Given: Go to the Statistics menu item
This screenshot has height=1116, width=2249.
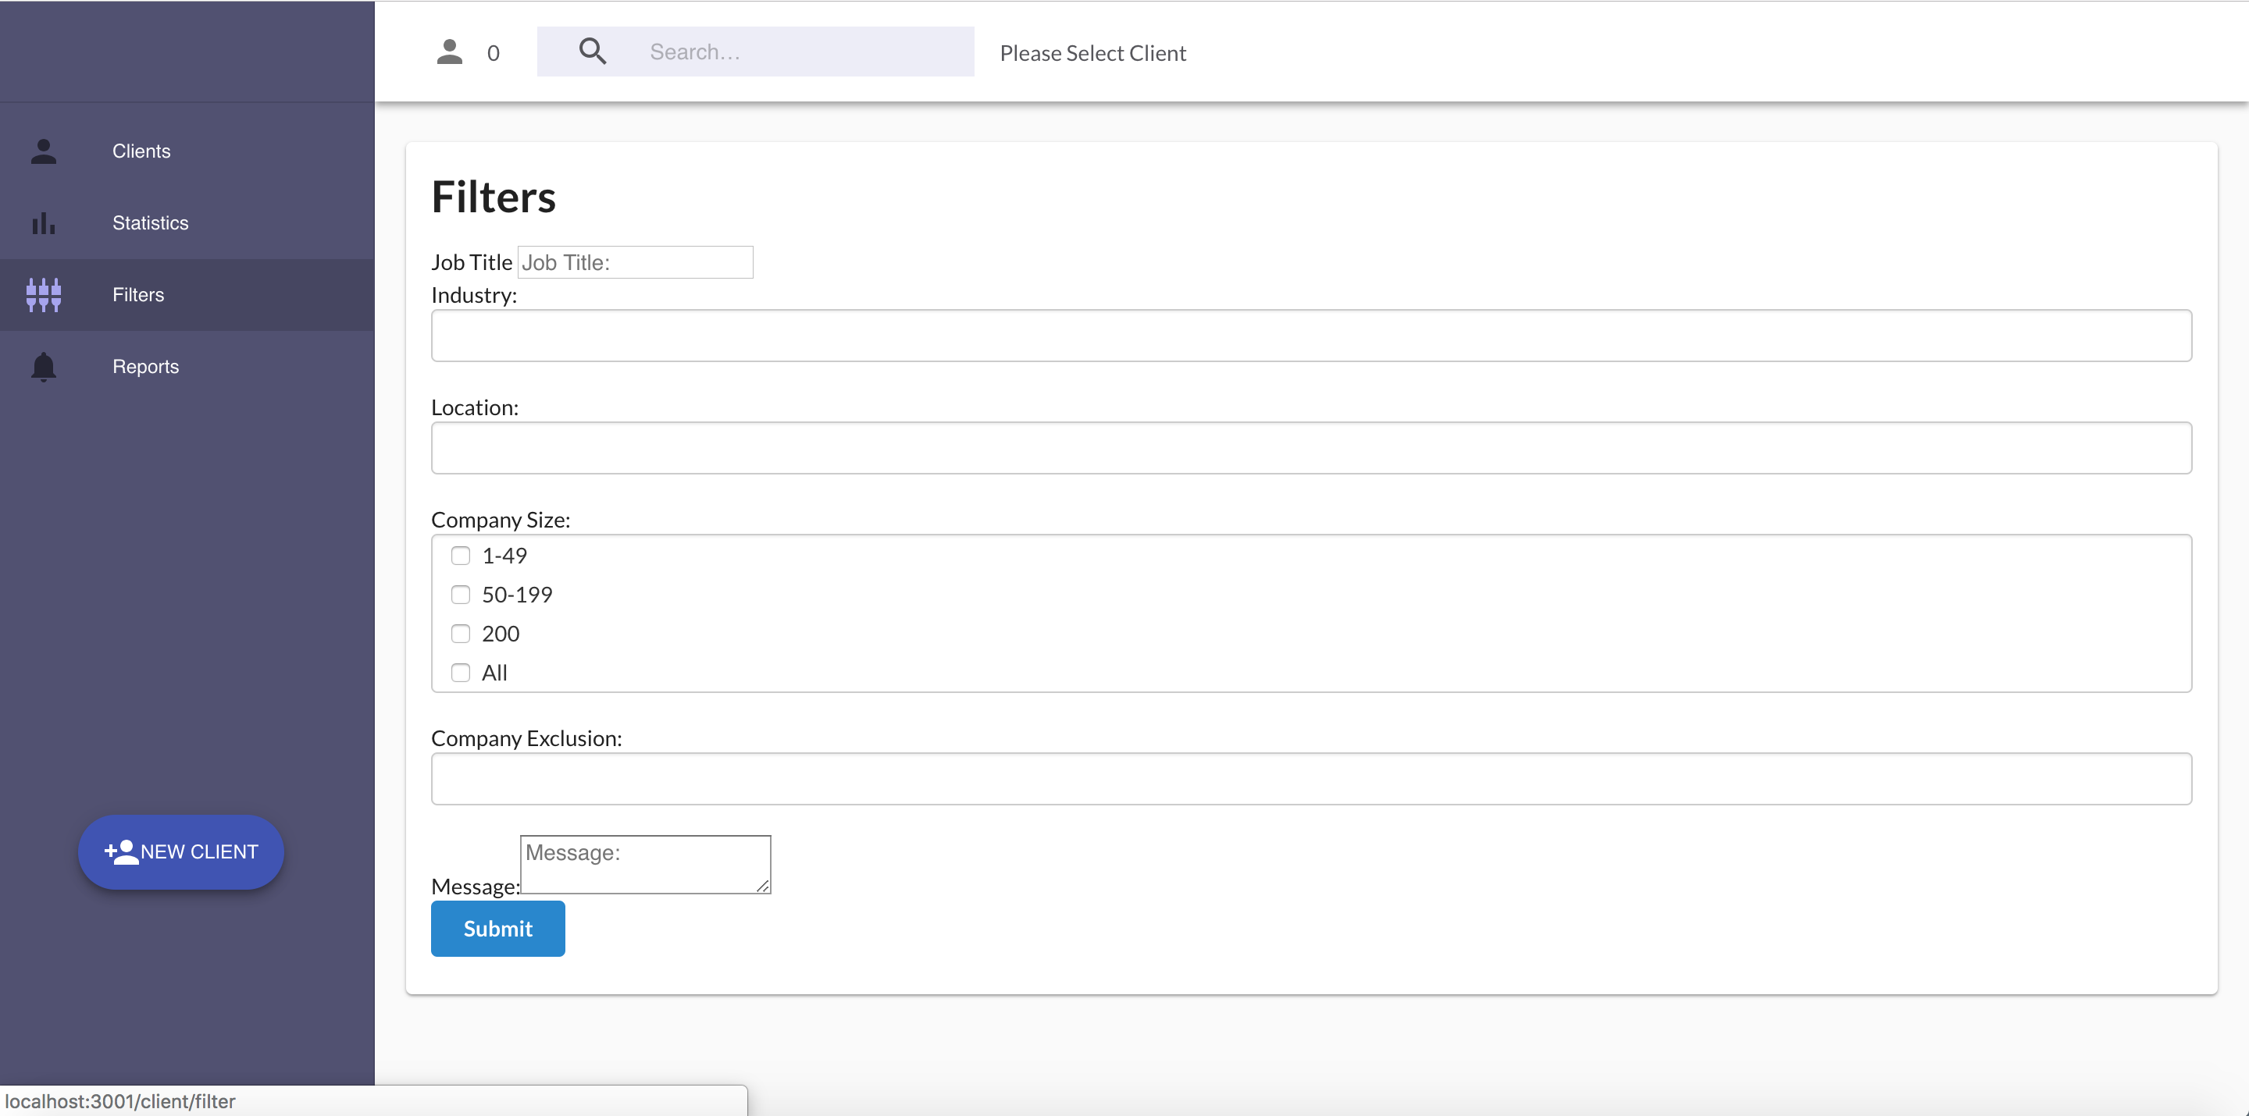Looking at the screenshot, I should click(150, 223).
